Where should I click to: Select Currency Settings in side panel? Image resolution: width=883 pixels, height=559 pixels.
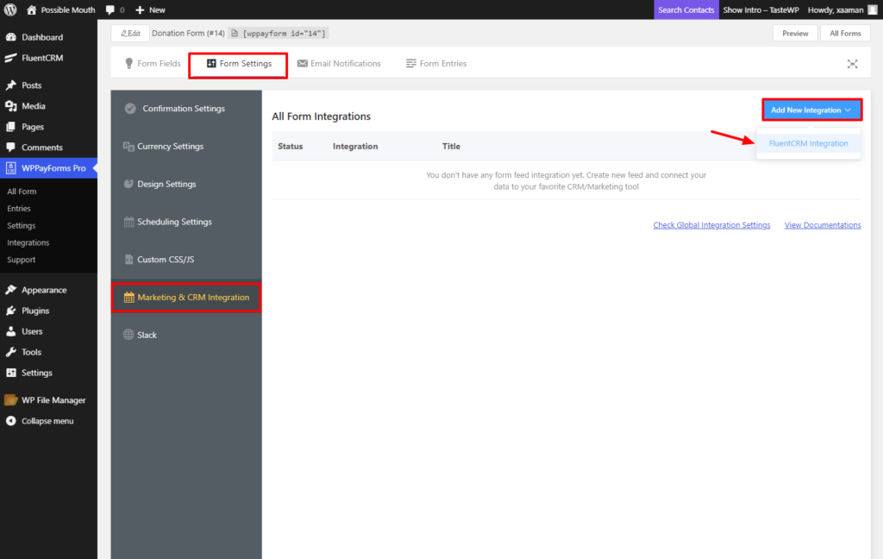pyautogui.click(x=170, y=147)
